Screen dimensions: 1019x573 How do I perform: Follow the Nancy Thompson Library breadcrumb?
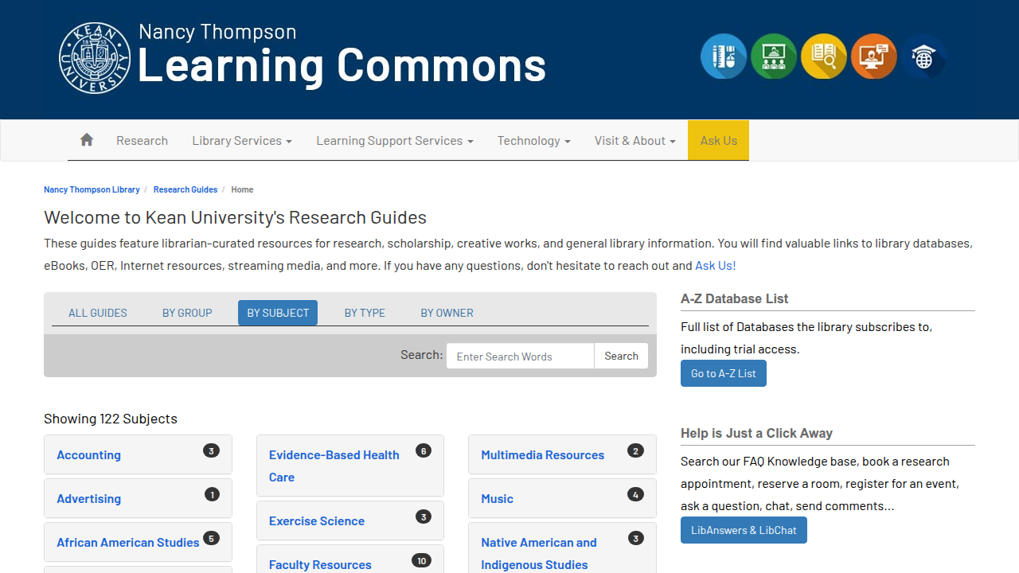[x=92, y=189]
